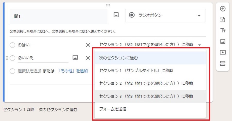
Task: Click Add image icon in side toolbar
Action: click(223, 41)
